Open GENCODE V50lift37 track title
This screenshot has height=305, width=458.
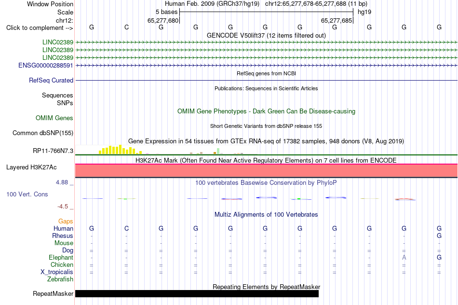coord(266,35)
